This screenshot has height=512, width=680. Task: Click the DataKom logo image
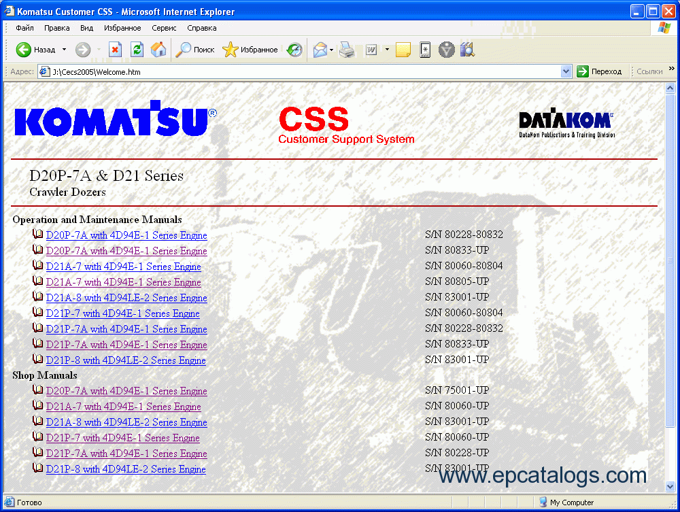point(567,123)
